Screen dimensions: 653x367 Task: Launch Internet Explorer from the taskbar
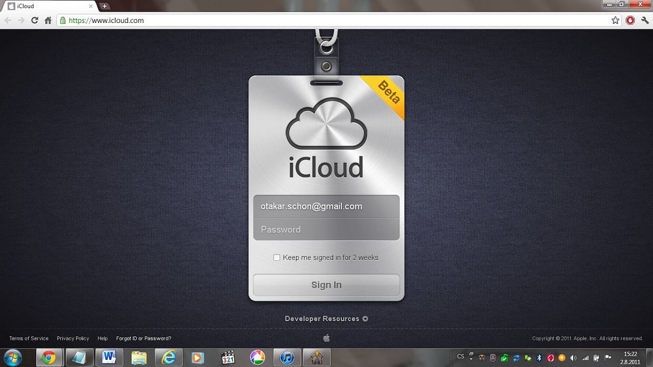point(168,358)
